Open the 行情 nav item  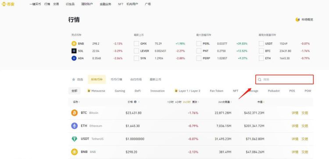tap(47, 4)
